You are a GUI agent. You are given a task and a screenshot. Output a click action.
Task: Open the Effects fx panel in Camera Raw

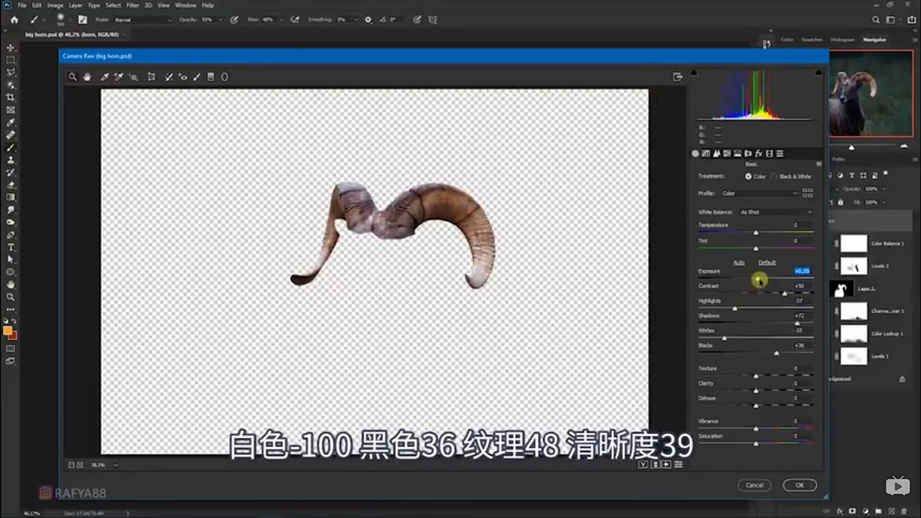click(x=758, y=153)
